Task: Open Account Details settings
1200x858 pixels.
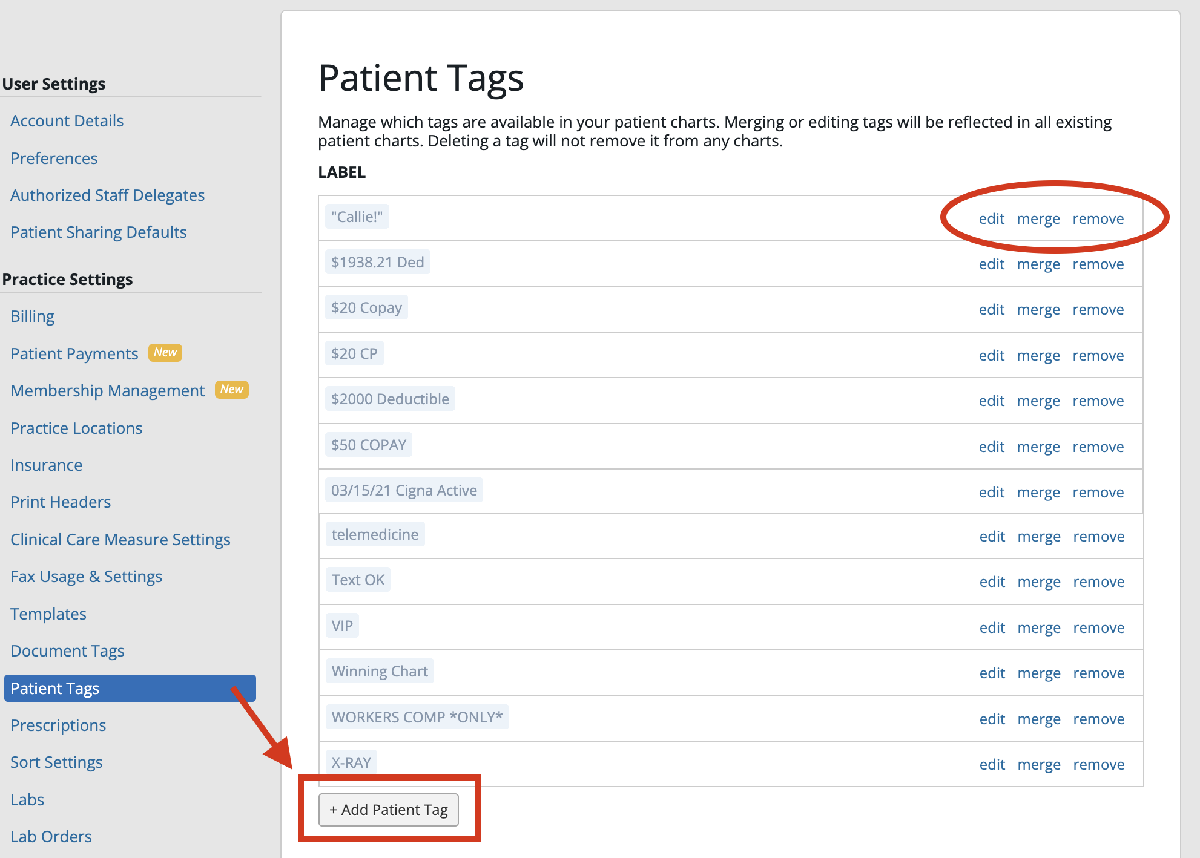Action: 67,120
